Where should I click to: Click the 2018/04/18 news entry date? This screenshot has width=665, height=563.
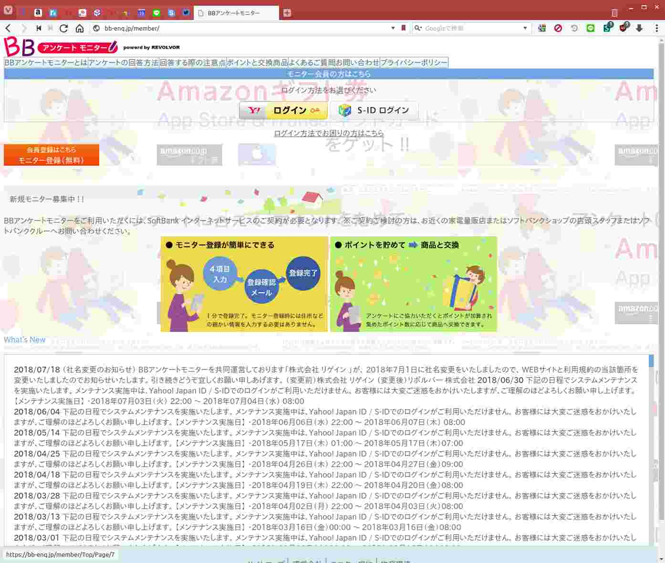point(37,475)
